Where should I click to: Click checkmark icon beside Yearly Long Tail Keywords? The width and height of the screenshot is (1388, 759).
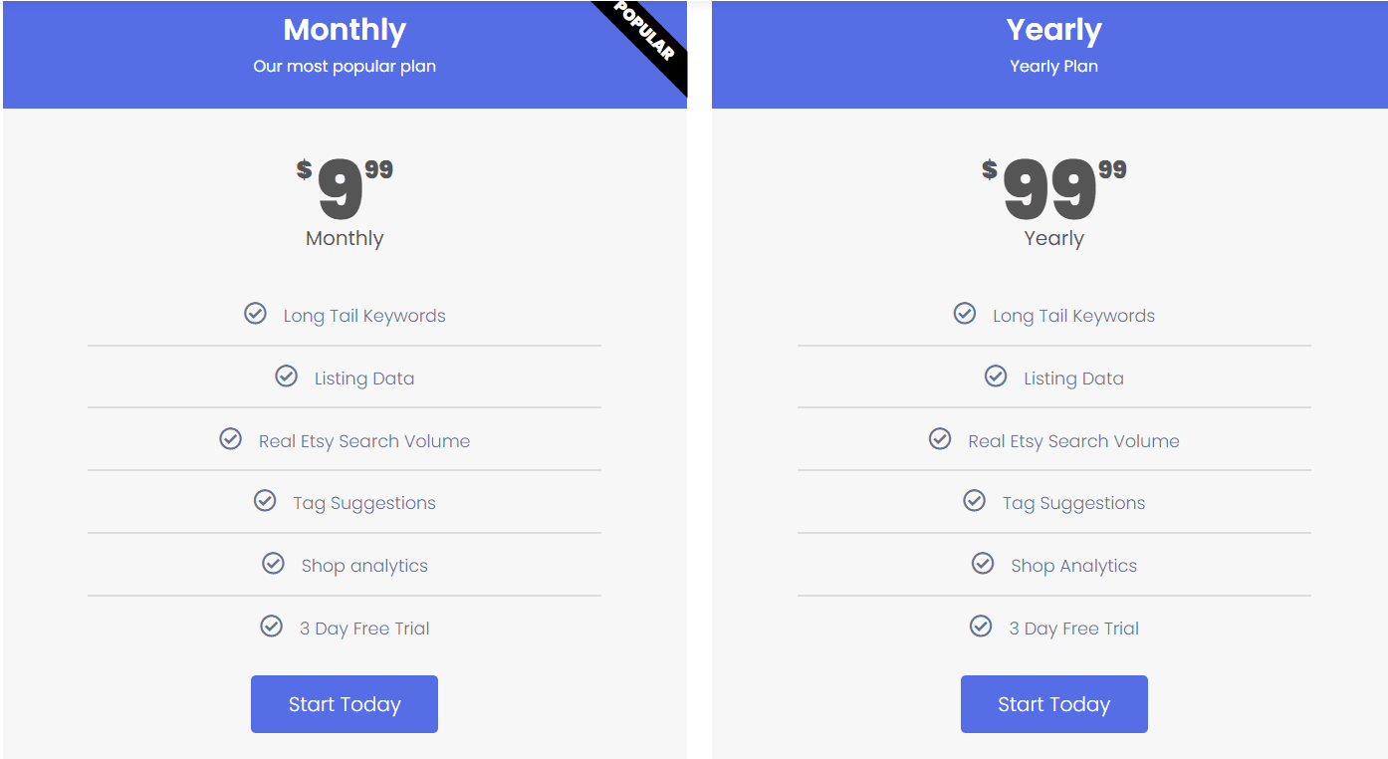965,314
